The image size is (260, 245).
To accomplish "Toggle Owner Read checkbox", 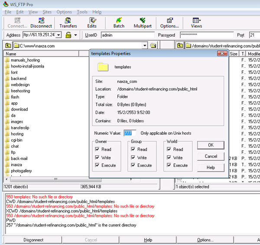I will tap(97, 149).
